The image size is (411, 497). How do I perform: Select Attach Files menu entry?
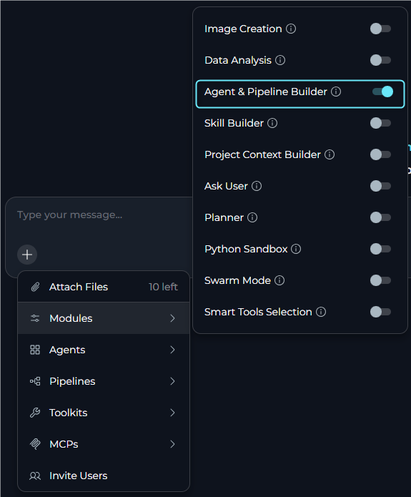104,287
